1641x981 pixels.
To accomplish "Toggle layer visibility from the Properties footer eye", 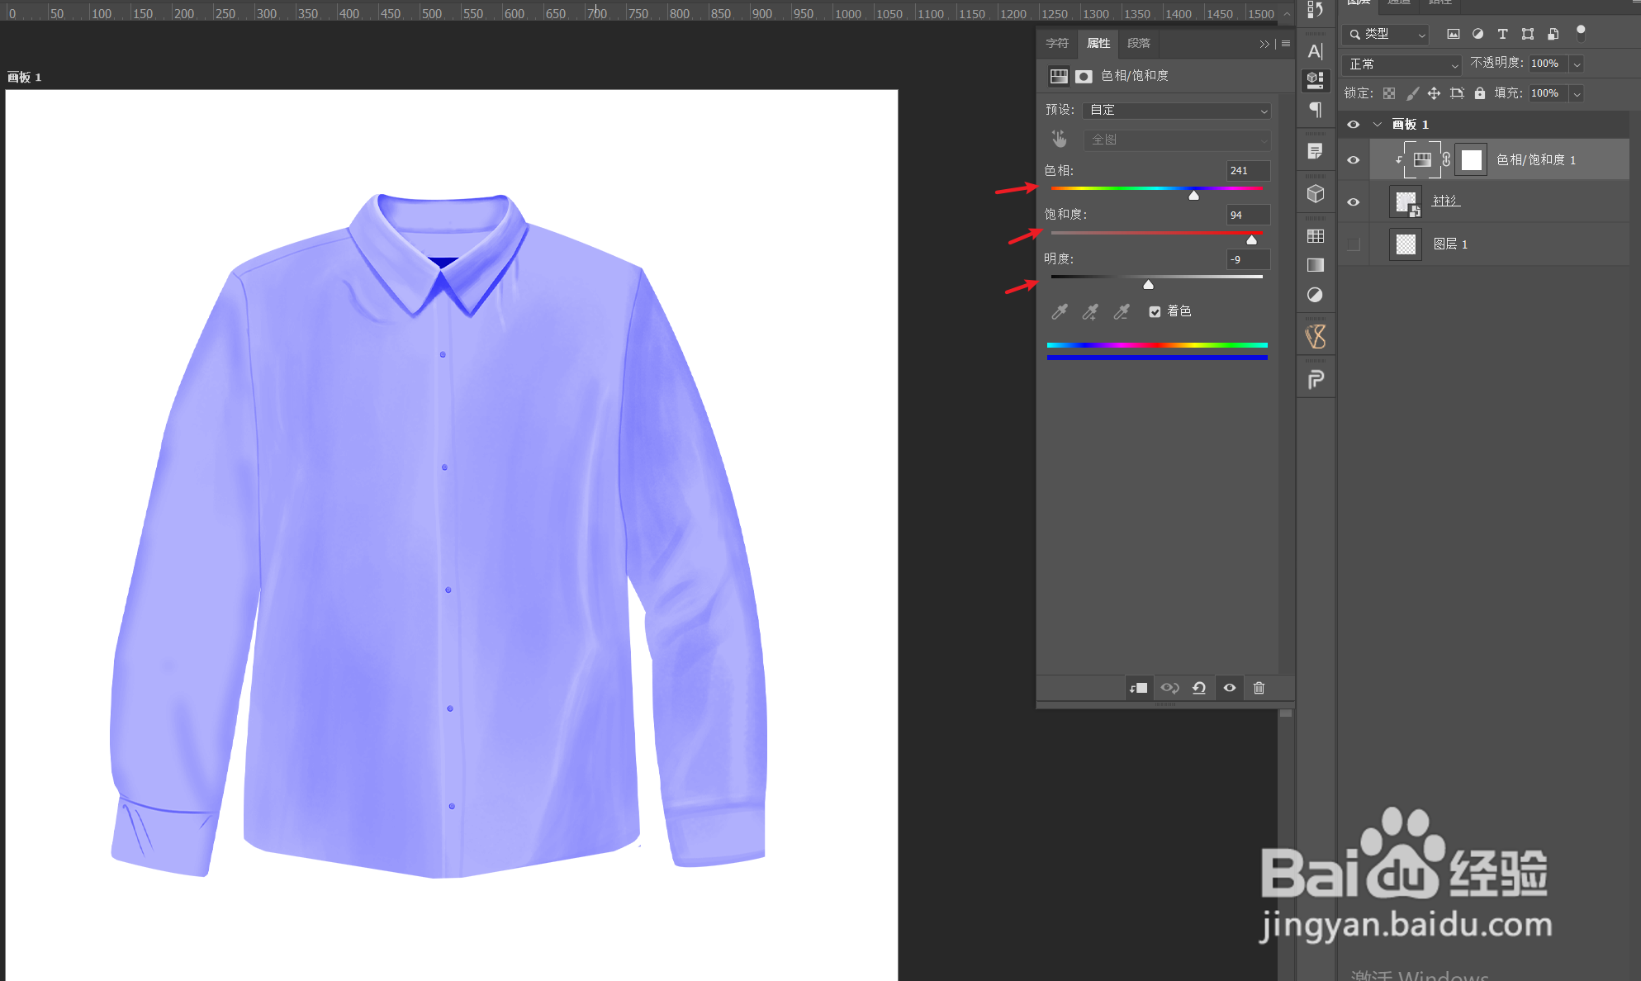I will tap(1229, 688).
